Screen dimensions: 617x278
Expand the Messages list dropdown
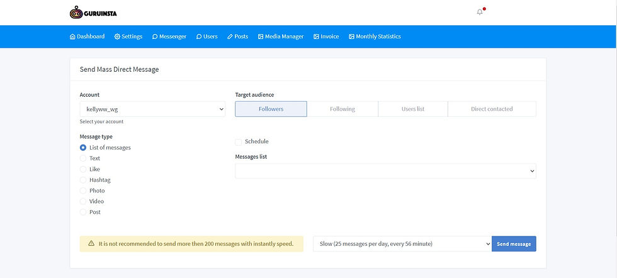385,171
